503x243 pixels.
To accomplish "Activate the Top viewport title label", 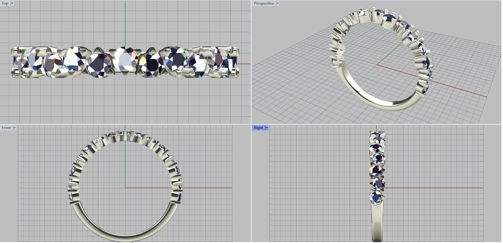I will click(x=5, y=3).
